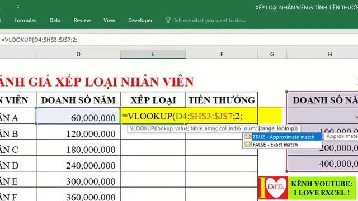
Task: Select the cell with 240,000,000
Action: [78, 164]
